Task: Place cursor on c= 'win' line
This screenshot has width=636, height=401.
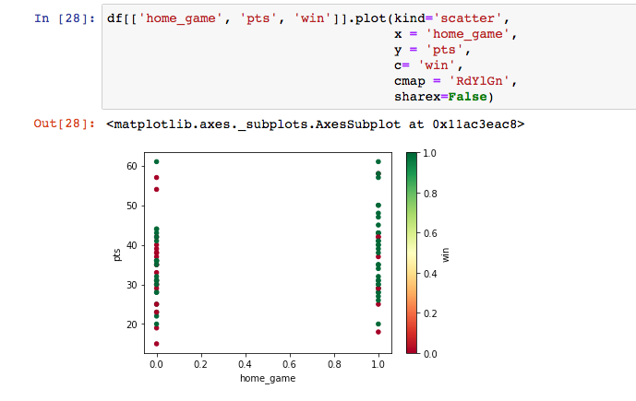Action: coord(428,65)
